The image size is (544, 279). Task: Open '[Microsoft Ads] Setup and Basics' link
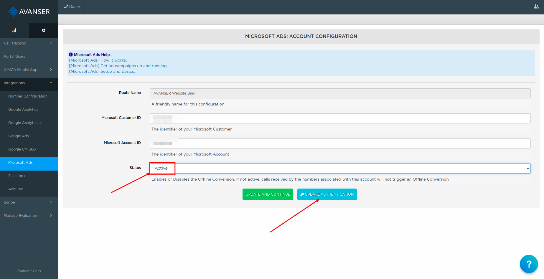[102, 71]
